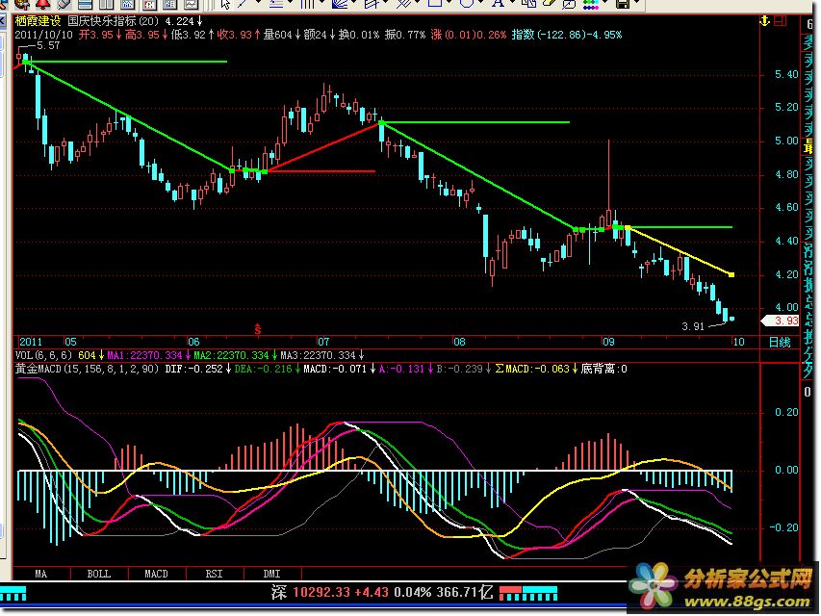Screen dimensions: 821x616
Task: Click the MA1:22370.334 value
Action: point(144,356)
